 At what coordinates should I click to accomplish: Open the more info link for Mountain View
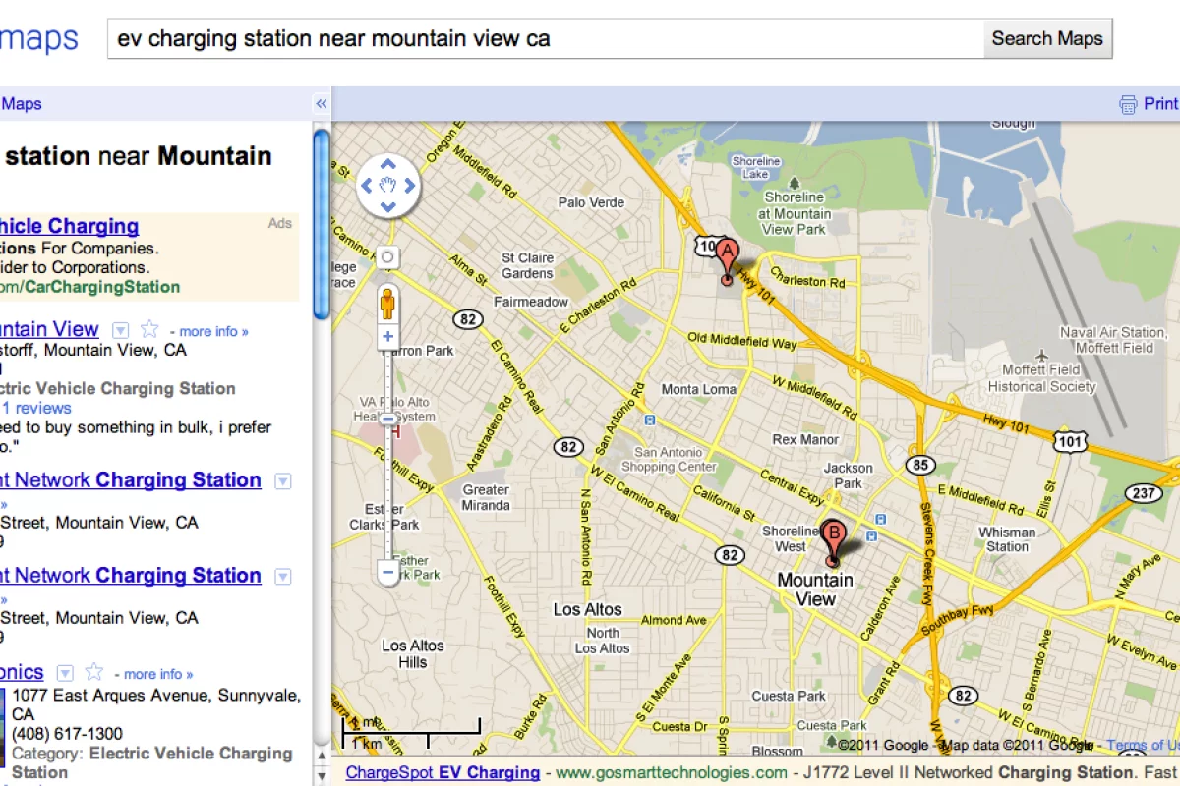(212, 330)
